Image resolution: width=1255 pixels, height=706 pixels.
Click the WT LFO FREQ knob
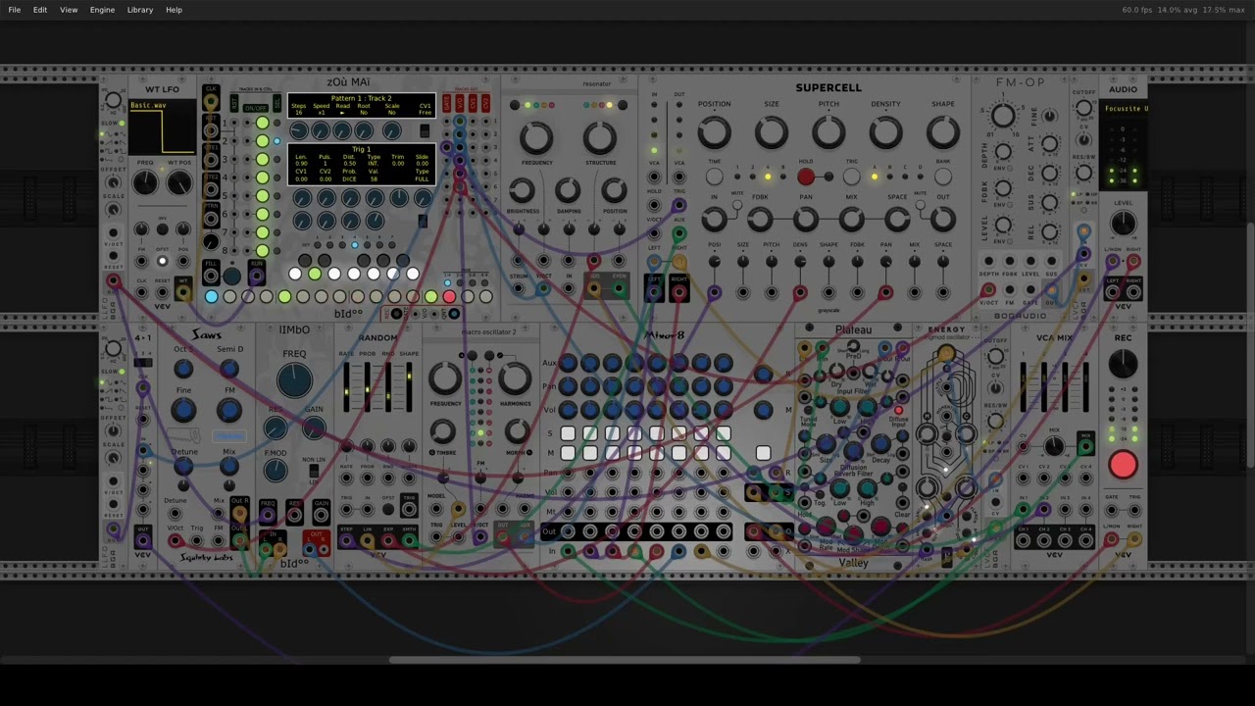click(x=145, y=182)
